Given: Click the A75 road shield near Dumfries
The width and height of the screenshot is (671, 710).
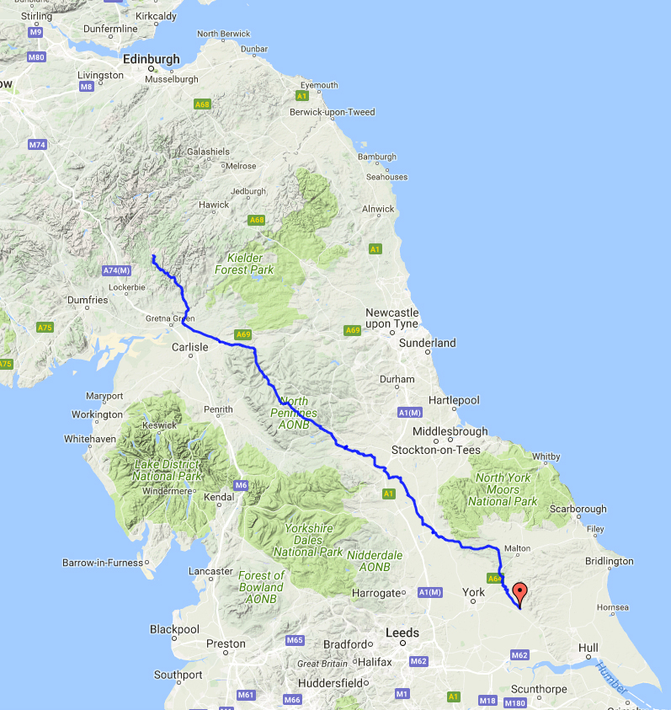Looking at the screenshot, I should [x=45, y=328].
